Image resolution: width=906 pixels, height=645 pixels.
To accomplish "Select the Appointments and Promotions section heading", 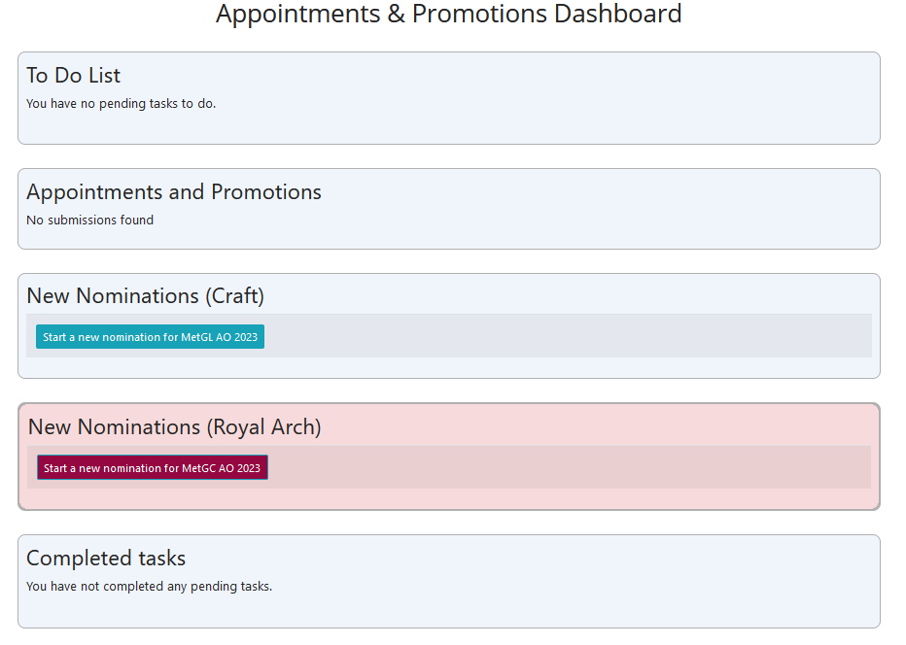I will (x=174, y=192).
